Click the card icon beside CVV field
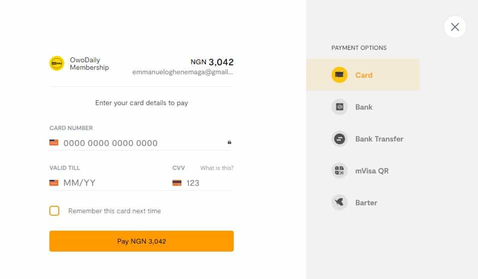 (177, 183)
